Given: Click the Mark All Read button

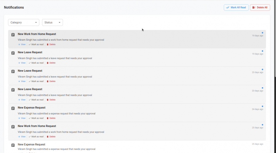Looking at the screenshot, I should (x=236, y=8).
